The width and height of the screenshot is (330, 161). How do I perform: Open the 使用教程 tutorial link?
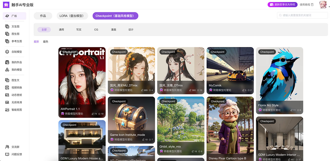(x=306, y=5)
